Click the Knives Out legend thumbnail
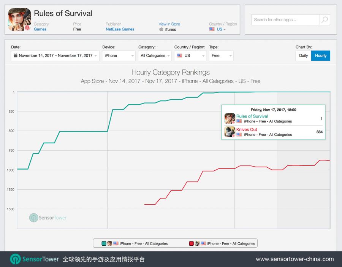The image size is (342, 267). pos(197,243)
